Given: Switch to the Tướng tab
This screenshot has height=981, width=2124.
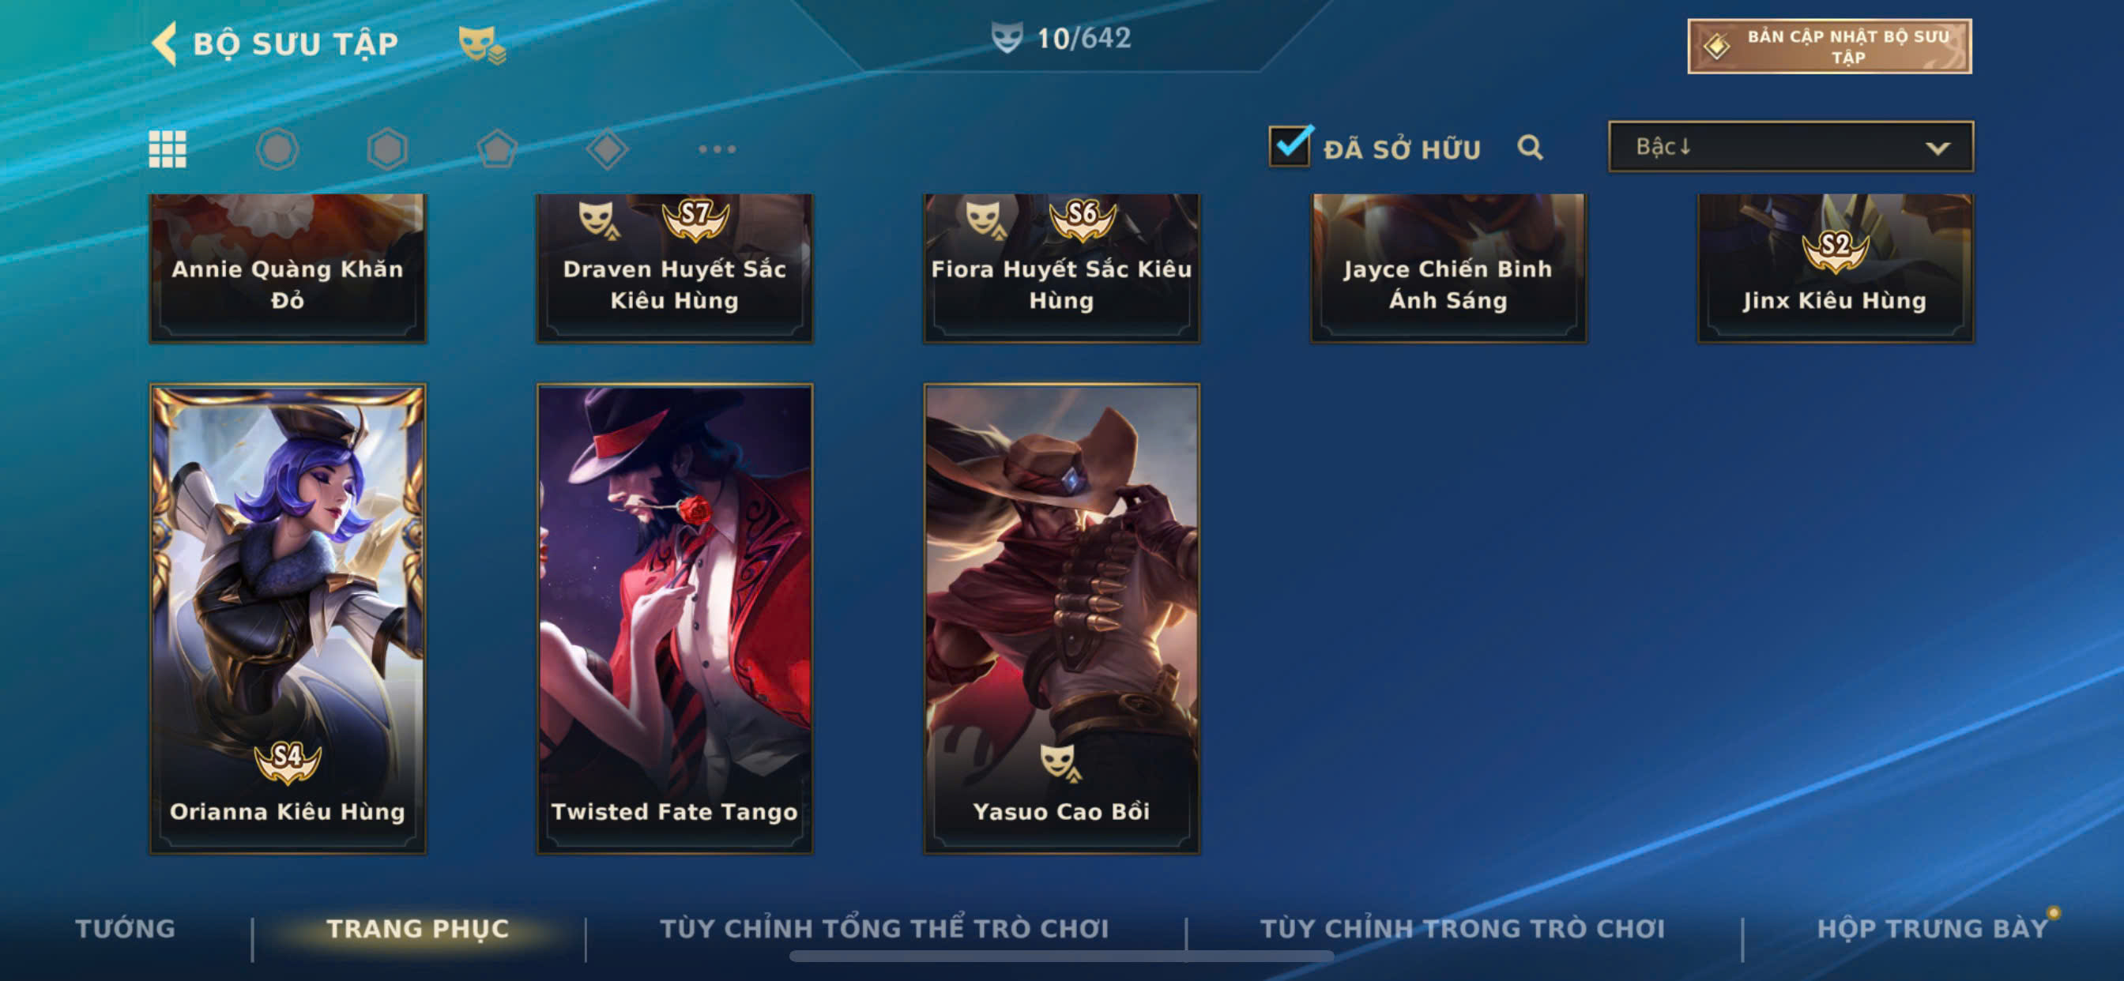Looking at the screenshot, I should 126,928.
